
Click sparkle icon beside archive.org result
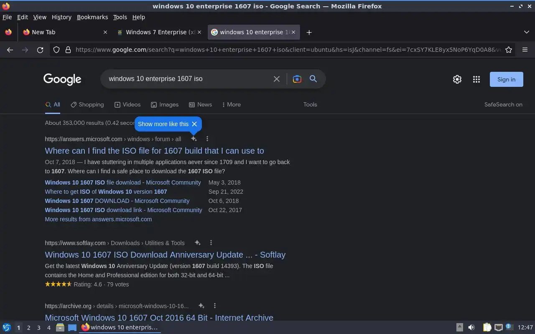[x=201, y=306]
